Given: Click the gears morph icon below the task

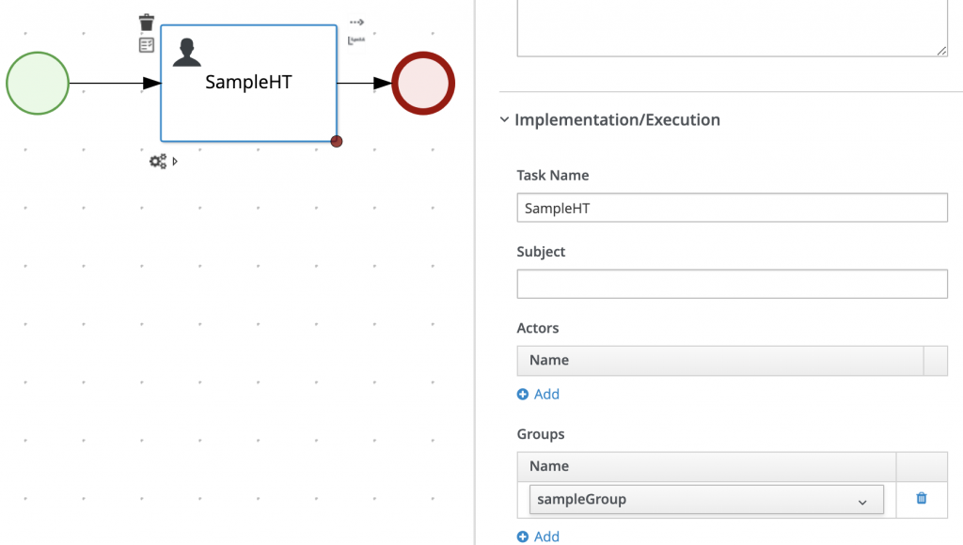Looking at the screenshot, I should pyautogui.click(x=158, y=162).
